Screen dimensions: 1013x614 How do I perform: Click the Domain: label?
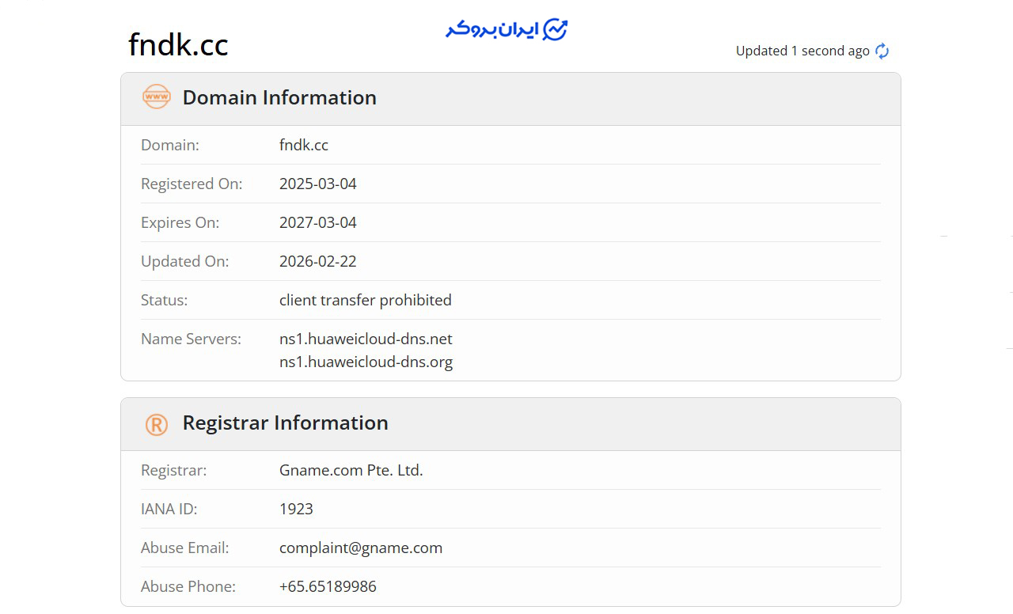pyautogui.click(x=170, y=145)
